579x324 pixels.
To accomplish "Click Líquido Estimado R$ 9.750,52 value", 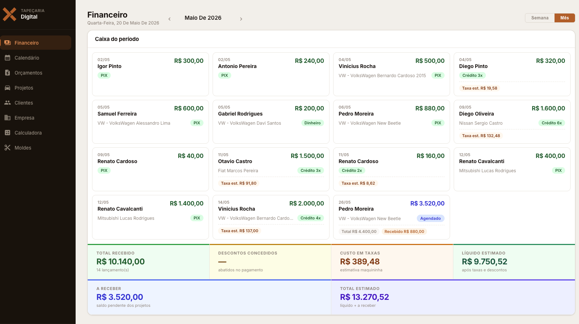I will point(484,261).
